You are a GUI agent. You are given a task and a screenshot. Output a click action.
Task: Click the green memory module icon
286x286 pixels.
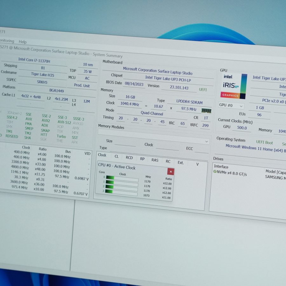[206, 111]
